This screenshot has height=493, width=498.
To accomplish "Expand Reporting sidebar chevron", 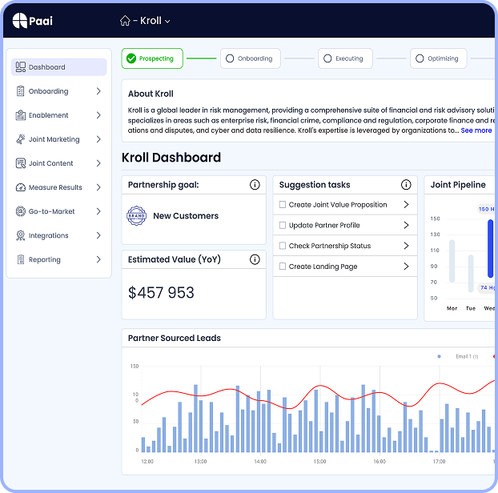I will tap(98, 259).
